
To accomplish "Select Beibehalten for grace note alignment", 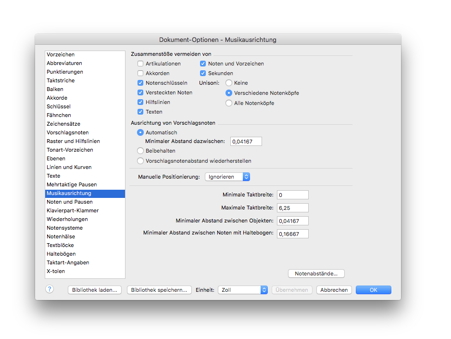I will pyautogui.click(x=140, y=151).
